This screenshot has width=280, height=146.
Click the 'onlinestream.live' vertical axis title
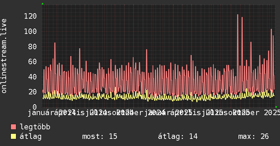click(4, 56)
